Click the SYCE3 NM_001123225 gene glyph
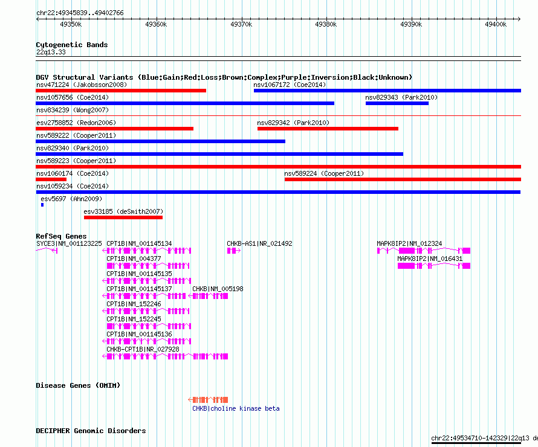 (x=47, y=251)
